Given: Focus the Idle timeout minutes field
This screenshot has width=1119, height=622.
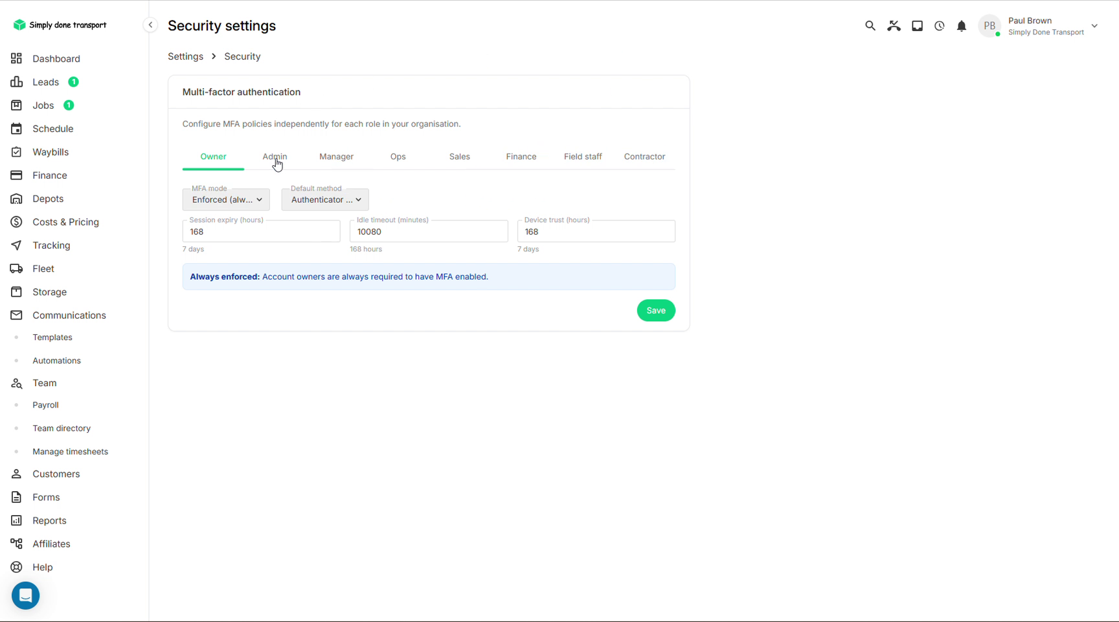Looking at the screenshot, I should 429,231.
